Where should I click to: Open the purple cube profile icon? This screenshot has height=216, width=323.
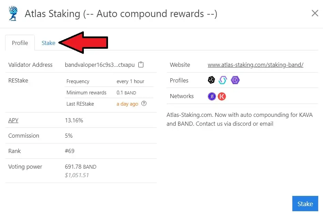coord(235,80)
